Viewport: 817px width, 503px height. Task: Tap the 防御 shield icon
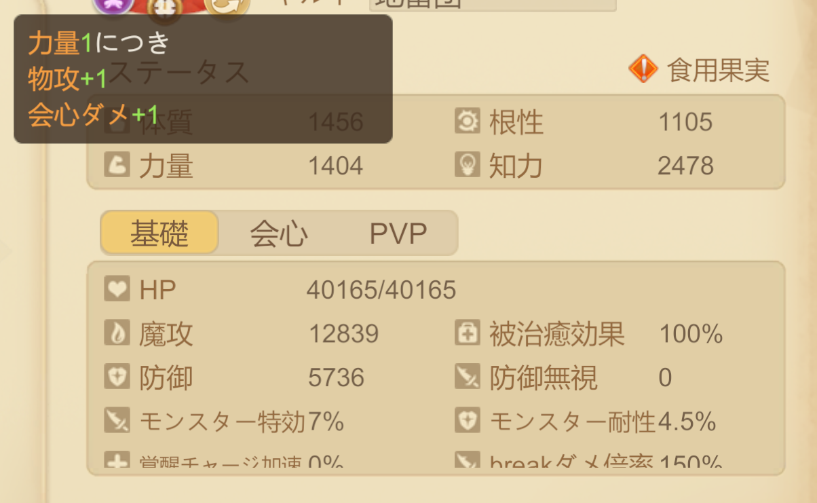click(x=117, y=377)
